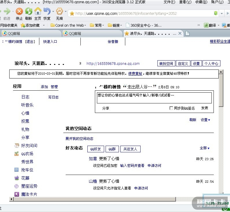
Task: Click the green shield icon in address bar
Action: click(216, 13)
